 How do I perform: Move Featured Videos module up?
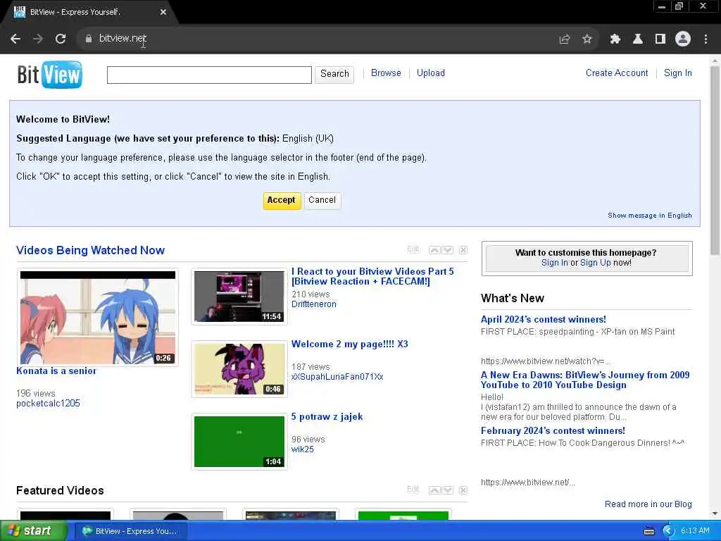(x=434, y=490)
